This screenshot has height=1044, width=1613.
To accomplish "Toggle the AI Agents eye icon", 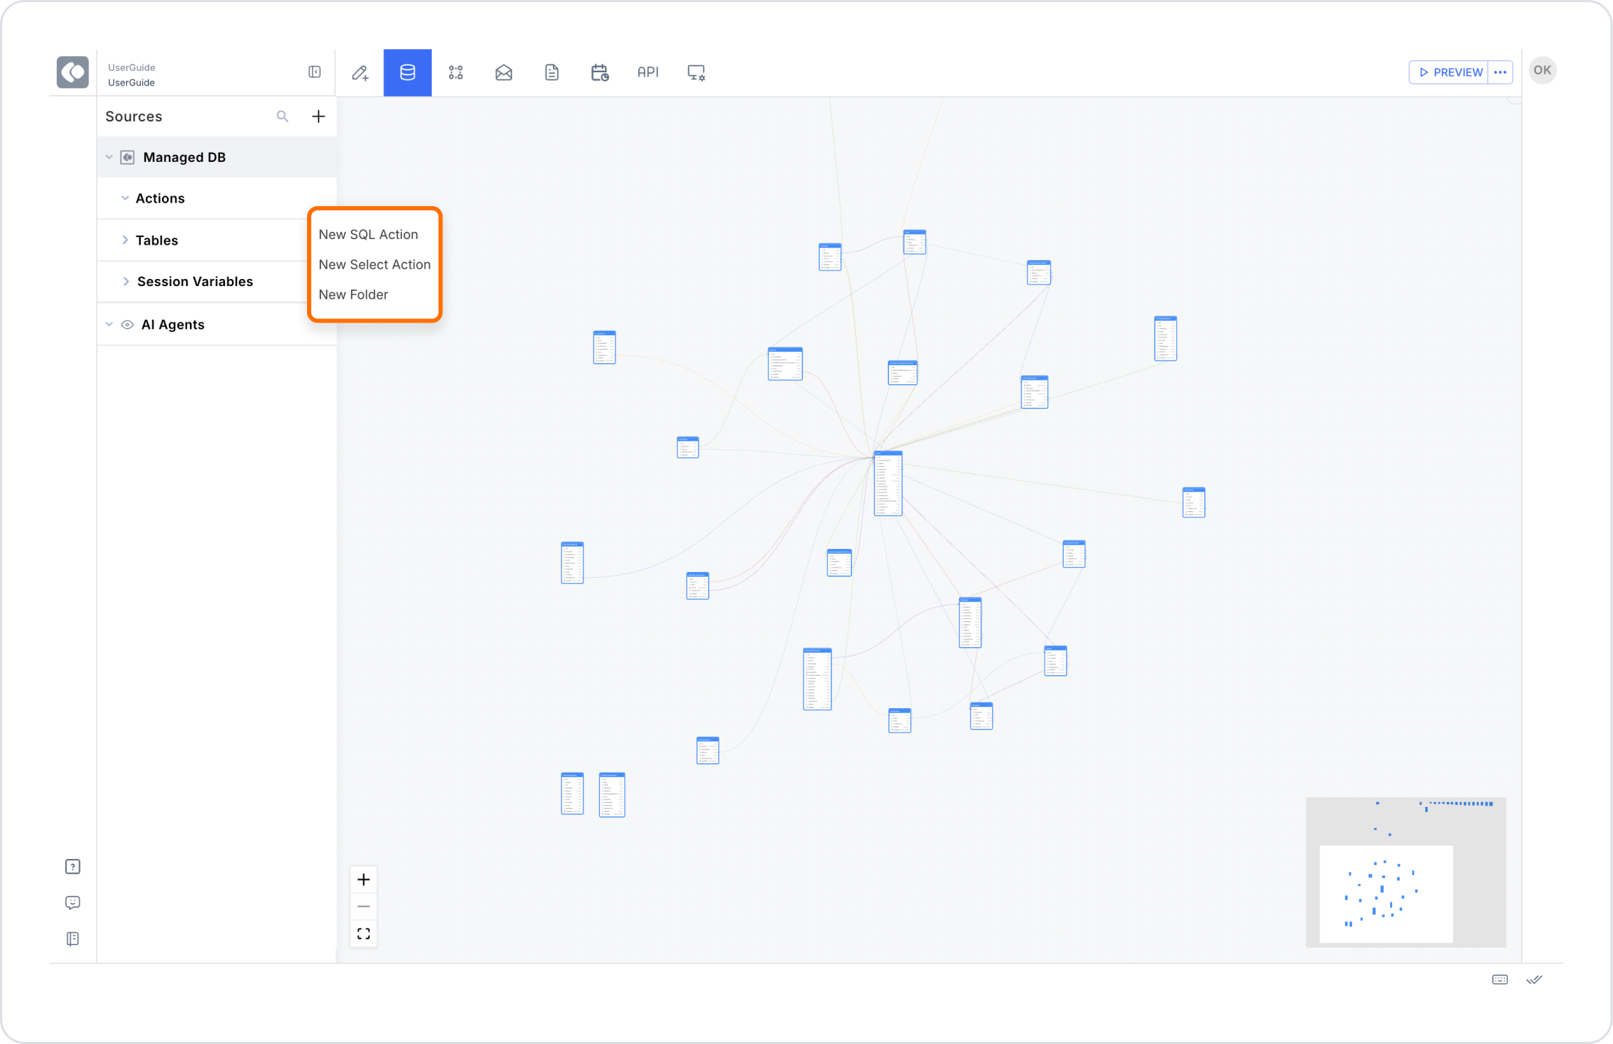I will pyautogui.click(x=128, y=325).
